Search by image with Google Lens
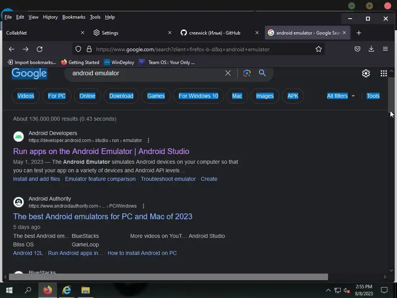 point(247,73)
